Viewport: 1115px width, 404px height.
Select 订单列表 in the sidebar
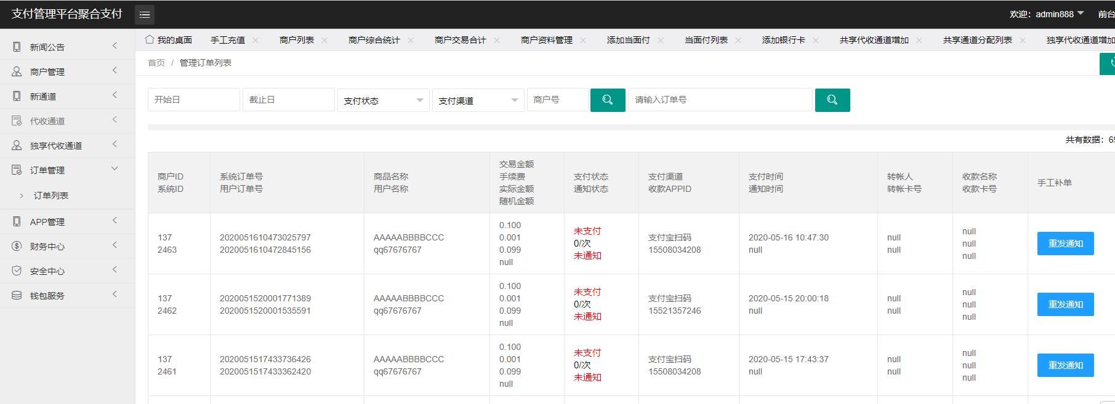[51, 196]
